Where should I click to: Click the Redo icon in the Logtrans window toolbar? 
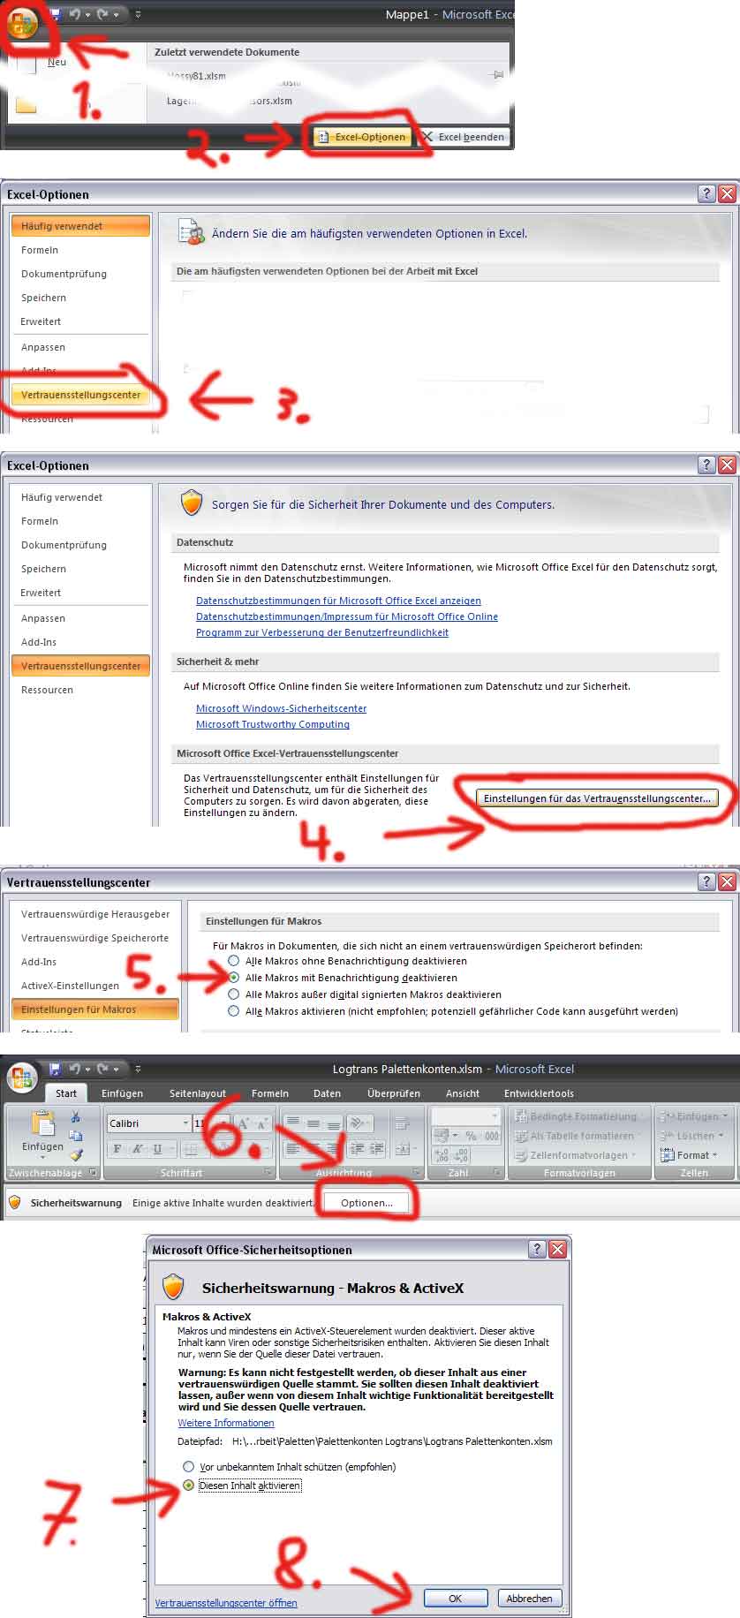pyautogui.click(x=102, y=1069)
